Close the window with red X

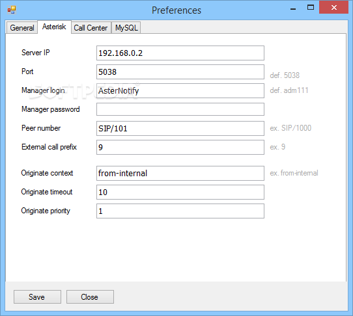334,7
